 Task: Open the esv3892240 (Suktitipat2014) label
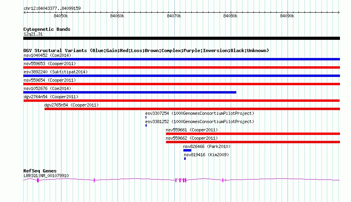tap(56, 72)
